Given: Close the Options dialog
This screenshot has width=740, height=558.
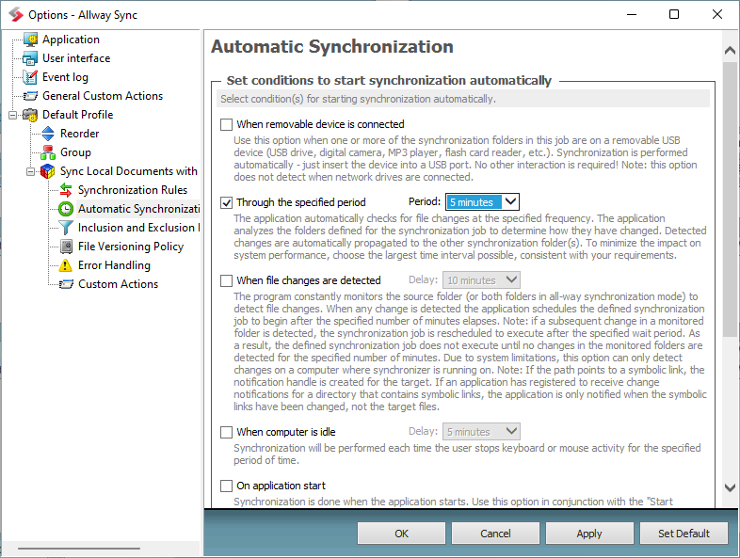Looking at the screenshot, I should (x=717, y=15).
